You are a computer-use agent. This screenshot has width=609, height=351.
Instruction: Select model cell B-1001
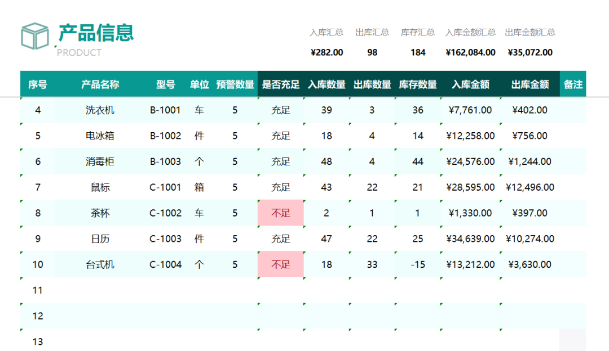point(165,110)
